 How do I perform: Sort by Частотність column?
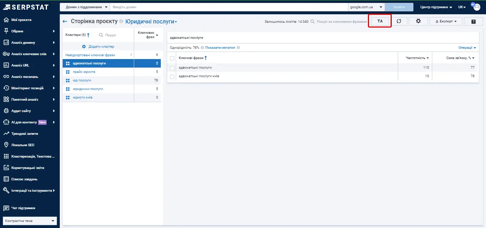417,58
